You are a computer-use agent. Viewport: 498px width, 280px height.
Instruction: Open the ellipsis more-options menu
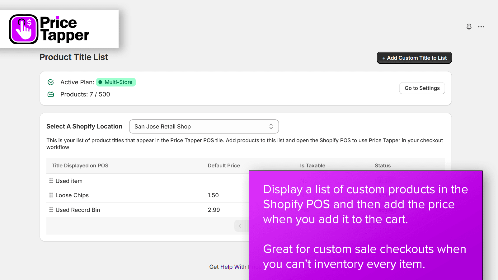click(x=481, y=27)
